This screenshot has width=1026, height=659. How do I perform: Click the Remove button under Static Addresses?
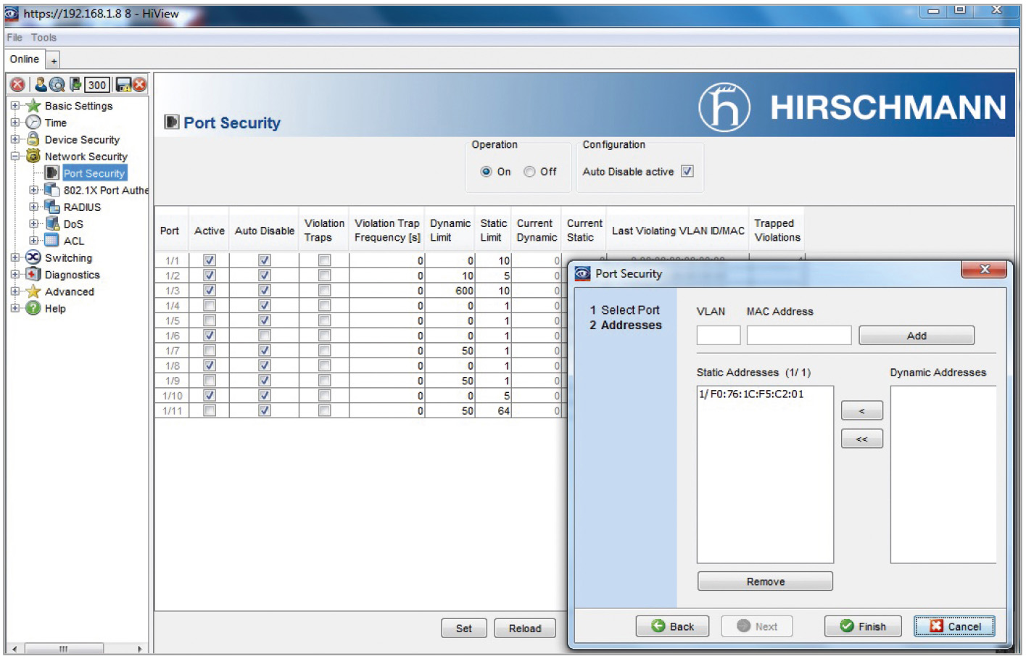pos(765,581)
